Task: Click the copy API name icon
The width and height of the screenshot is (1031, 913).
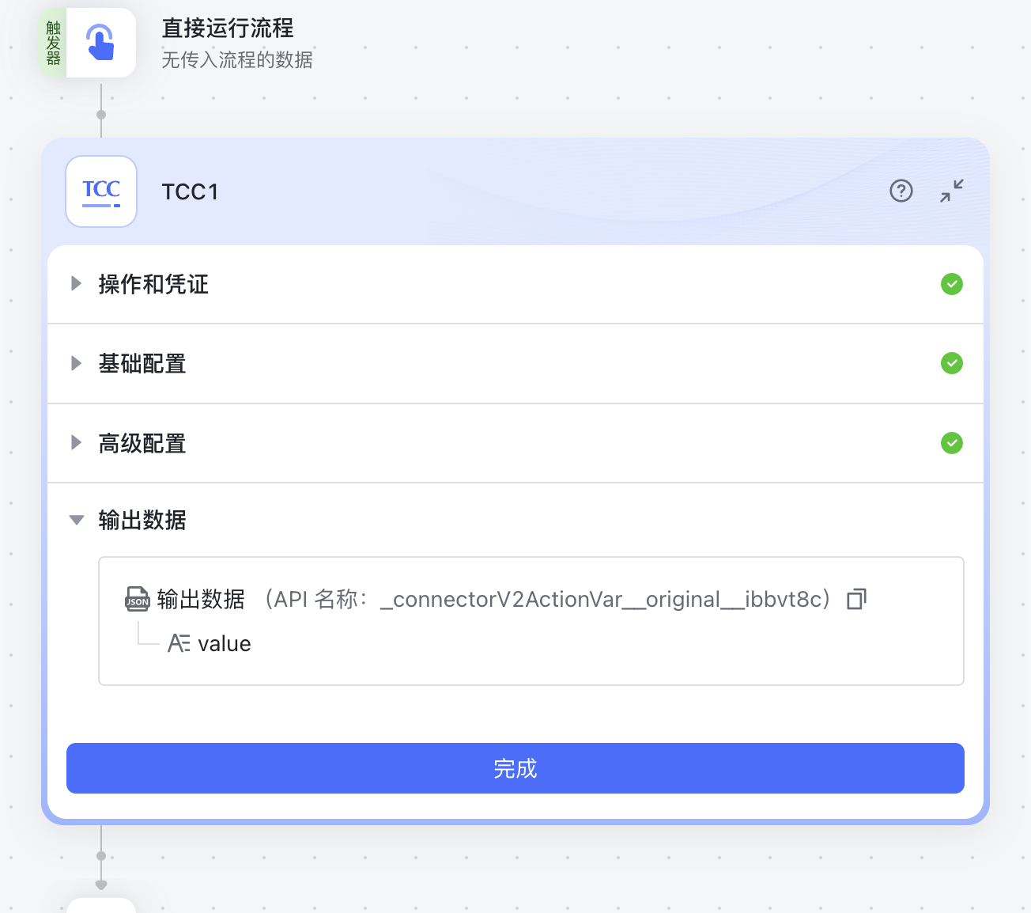Action: [856, 599]
